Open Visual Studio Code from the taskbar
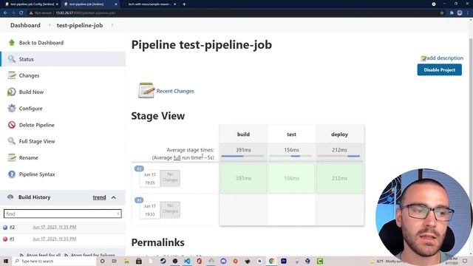Screen dimensions: 473x266 coord(187,261)
